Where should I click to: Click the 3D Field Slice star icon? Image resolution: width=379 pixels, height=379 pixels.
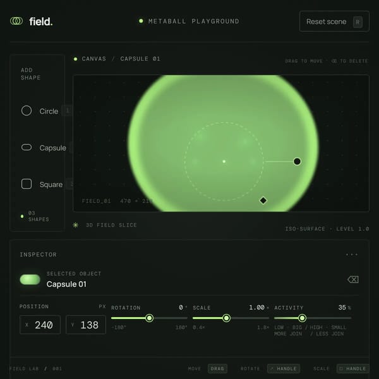pos(75,225)
